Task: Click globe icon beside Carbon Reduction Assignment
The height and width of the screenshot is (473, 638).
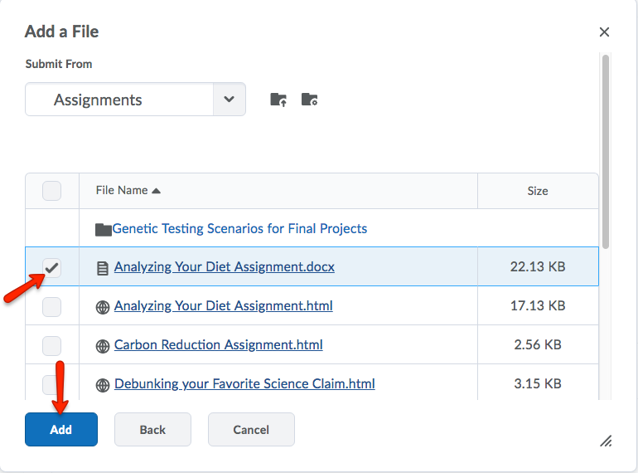Action: point(103,345)
